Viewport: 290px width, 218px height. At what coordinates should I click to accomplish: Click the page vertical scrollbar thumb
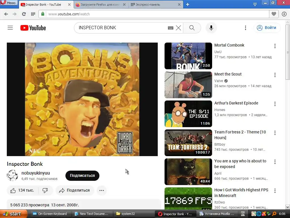click(x=288, y=52)
